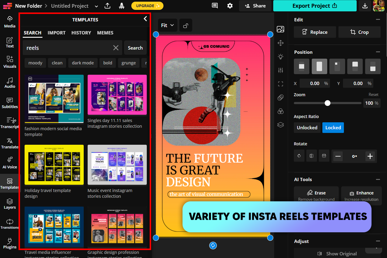Open the Media panel in sidebar

pyautogui.click(x=10, y=22)
